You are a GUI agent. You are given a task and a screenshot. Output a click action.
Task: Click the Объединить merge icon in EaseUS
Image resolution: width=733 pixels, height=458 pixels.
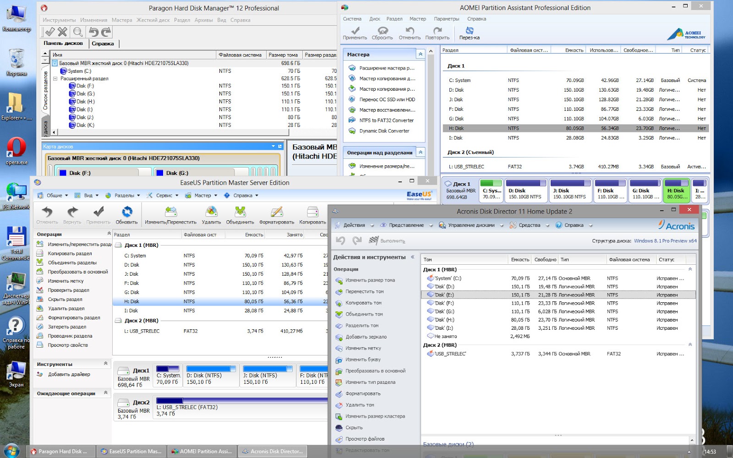240,212
